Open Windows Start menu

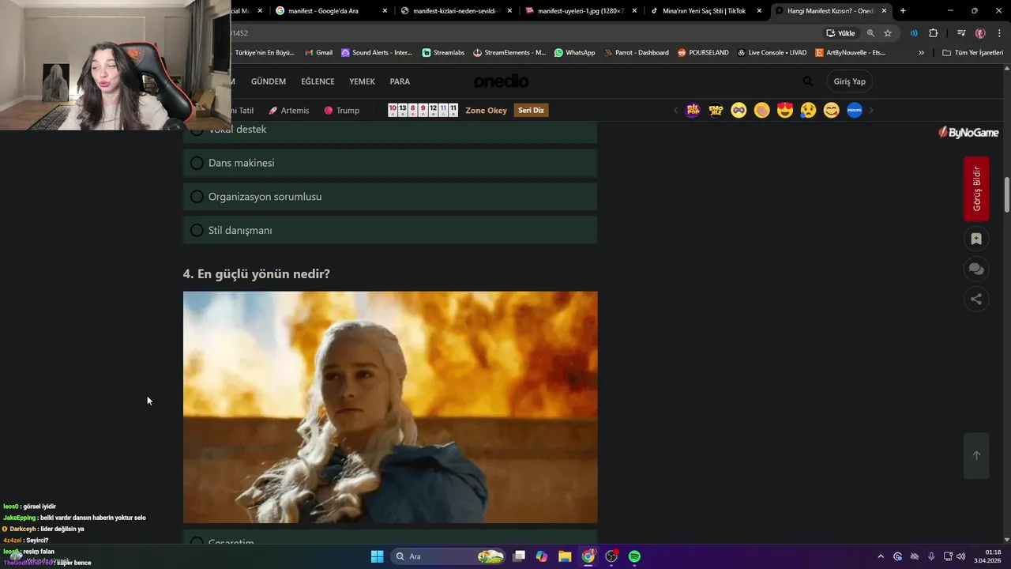click(377, 556)
